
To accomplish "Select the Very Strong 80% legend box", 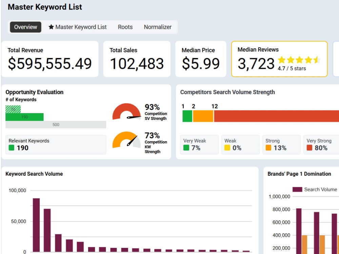I will click(321, 145).
